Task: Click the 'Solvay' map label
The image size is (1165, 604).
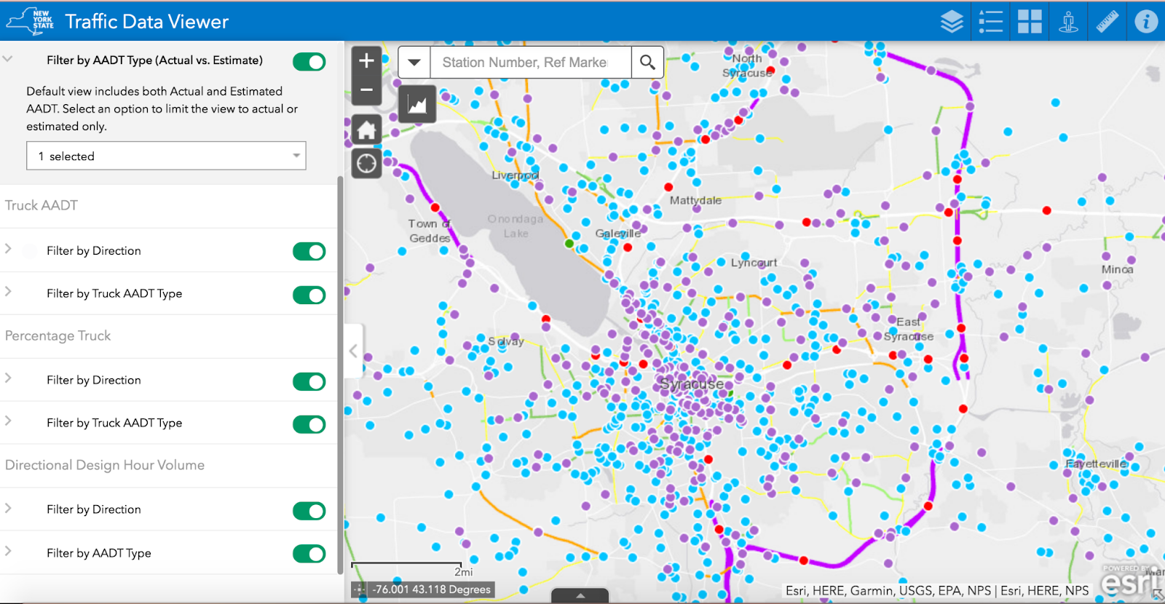Action: pyautogui.click(x=506, y=341)
